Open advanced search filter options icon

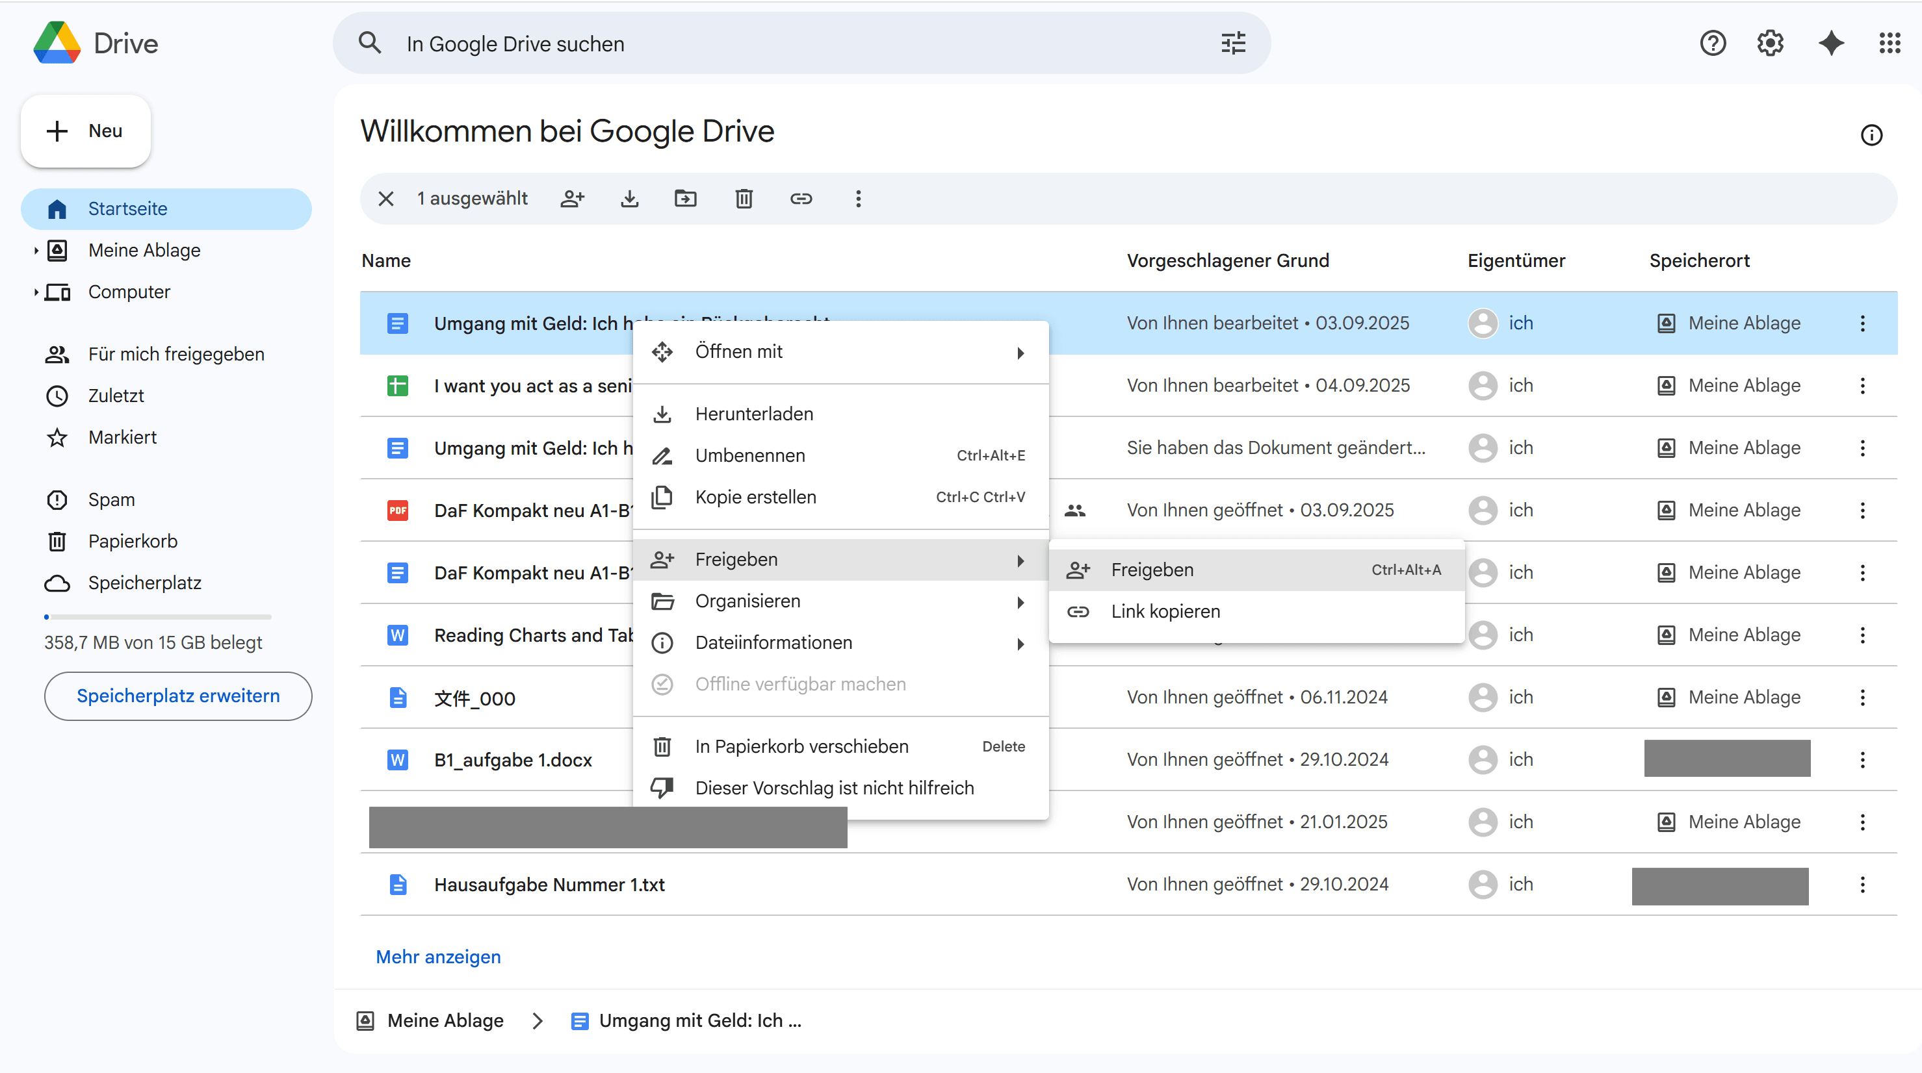pyautogui.click(x=1232, y=44)
